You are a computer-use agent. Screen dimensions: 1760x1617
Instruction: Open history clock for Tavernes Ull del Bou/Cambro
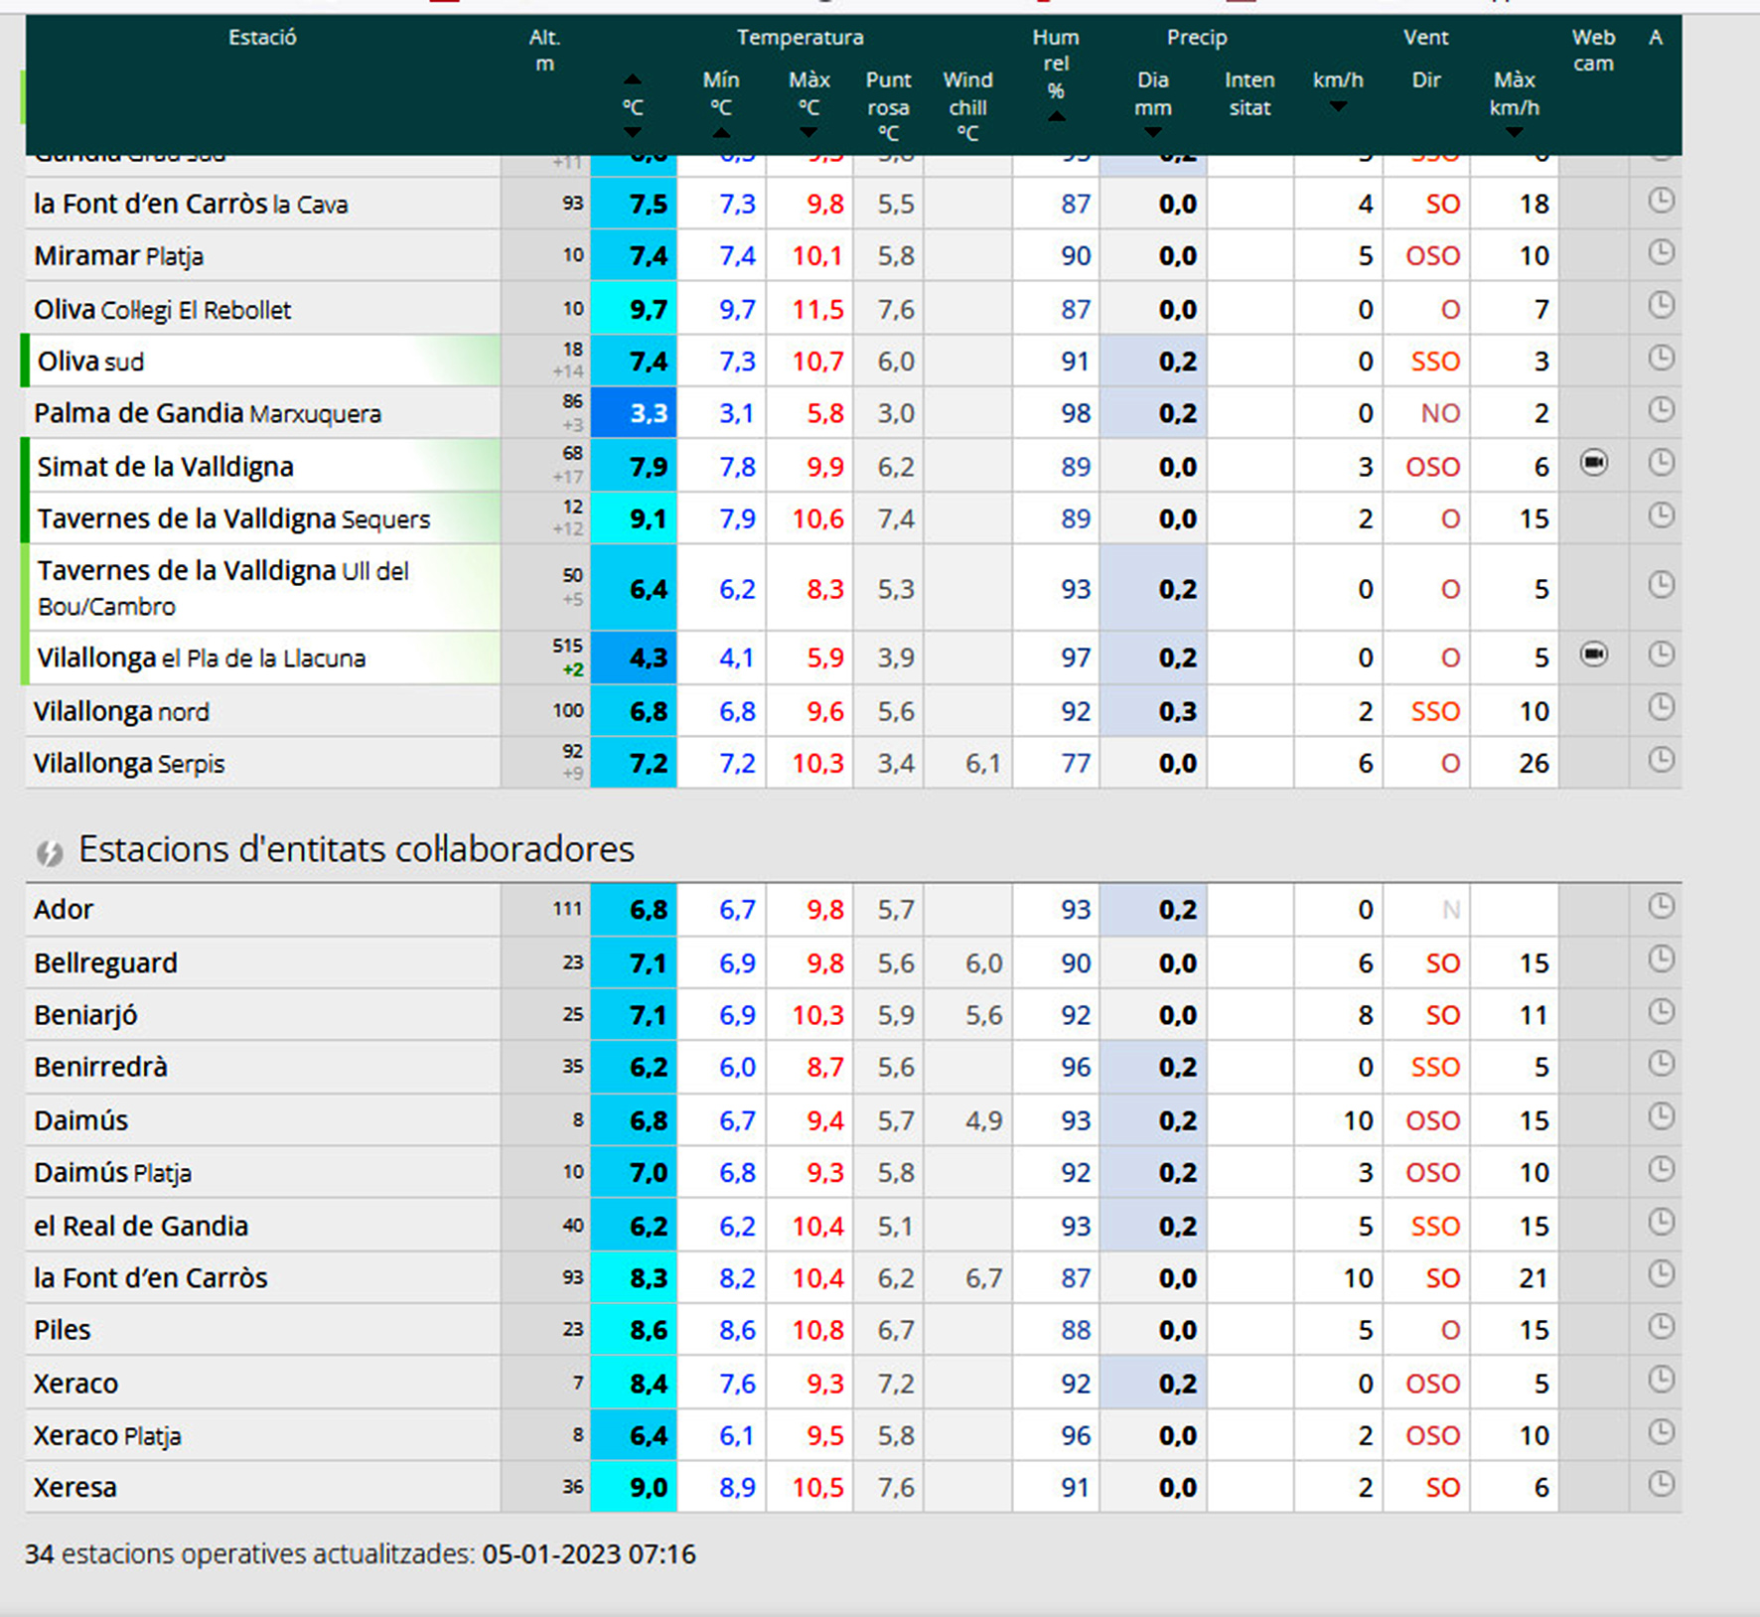pos(1662,584)
